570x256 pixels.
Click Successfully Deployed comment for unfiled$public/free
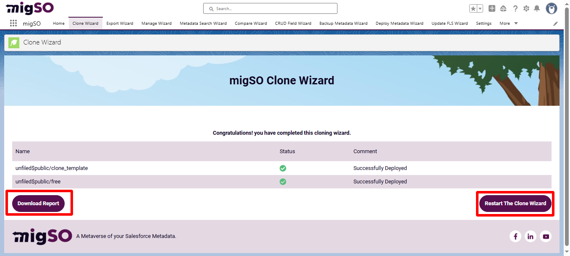click(380, 182)
